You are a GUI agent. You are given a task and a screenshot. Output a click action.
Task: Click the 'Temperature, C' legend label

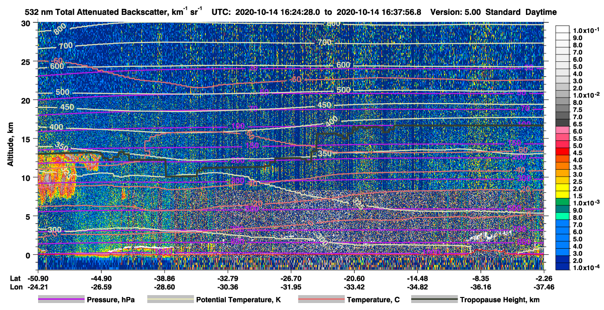click(373, 300)
